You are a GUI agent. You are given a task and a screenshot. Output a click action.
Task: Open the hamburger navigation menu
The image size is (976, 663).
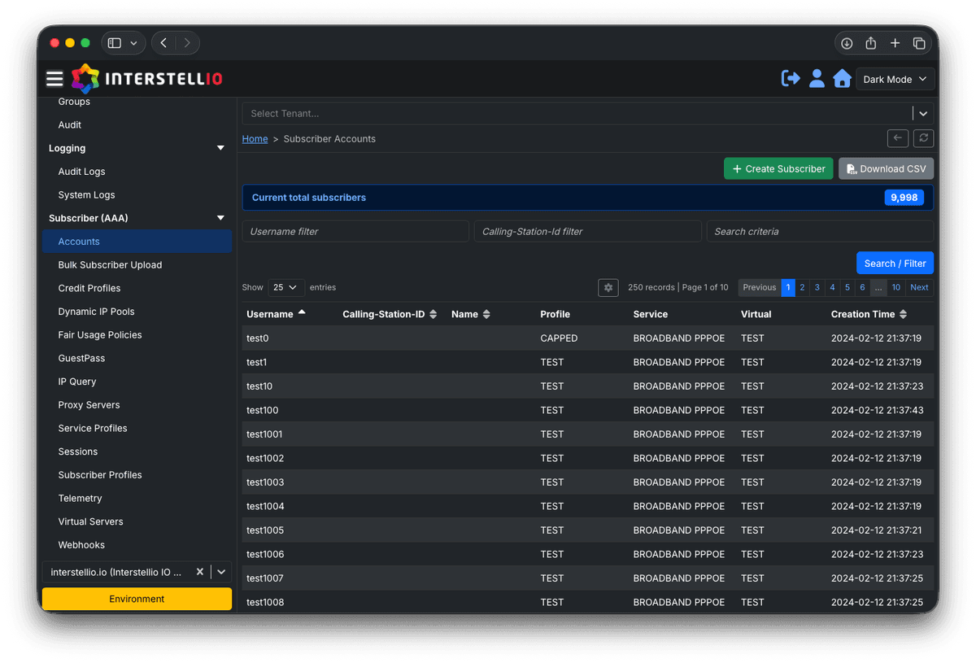point(54,79)
